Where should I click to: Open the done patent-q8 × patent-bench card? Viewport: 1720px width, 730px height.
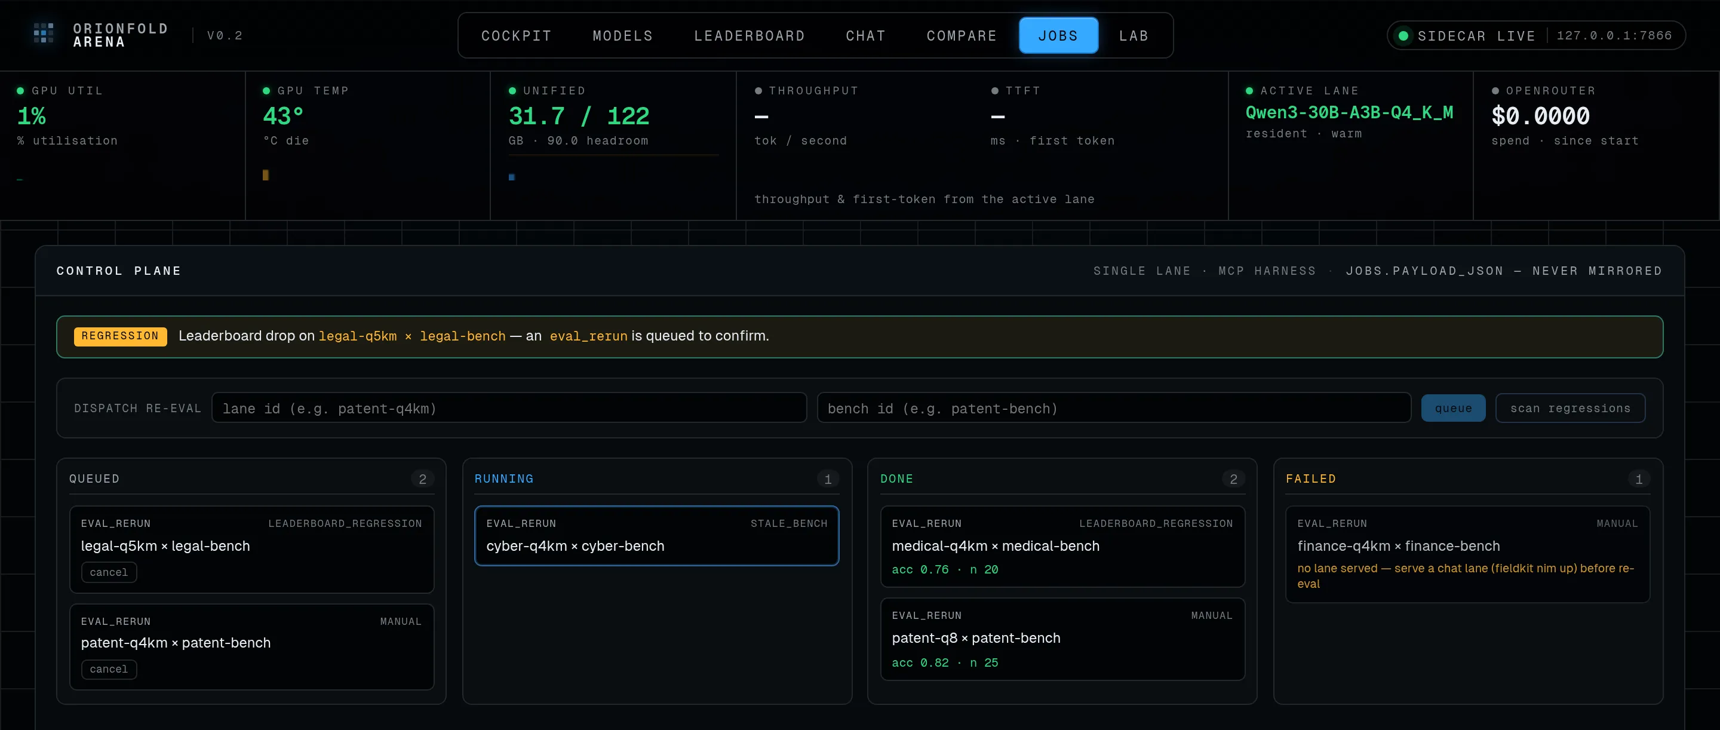[1062, 639]
